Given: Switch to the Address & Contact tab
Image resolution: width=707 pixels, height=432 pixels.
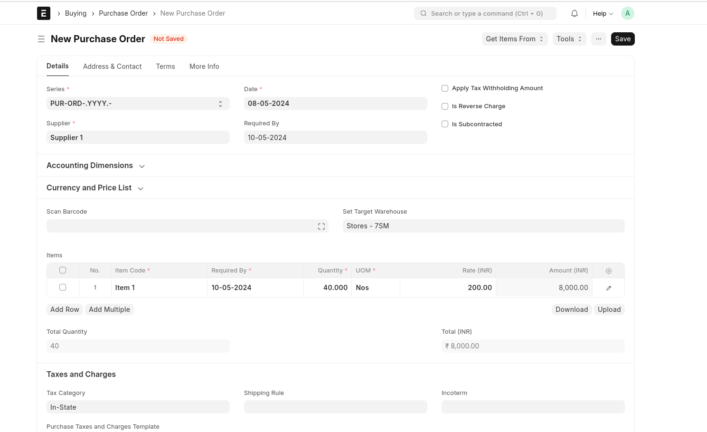Looking at the screenshot, I should point(112,66).
